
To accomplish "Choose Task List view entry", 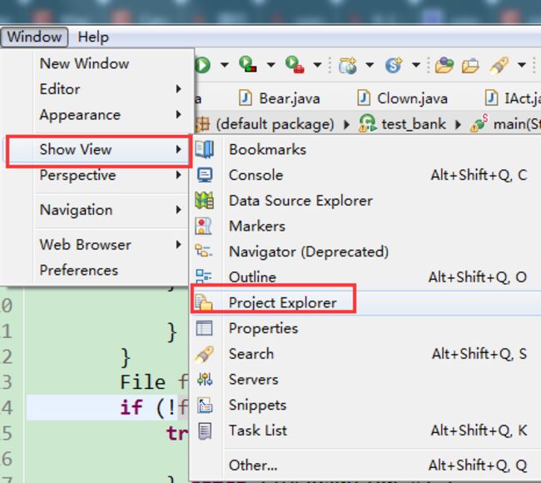I will pos(365,431).
